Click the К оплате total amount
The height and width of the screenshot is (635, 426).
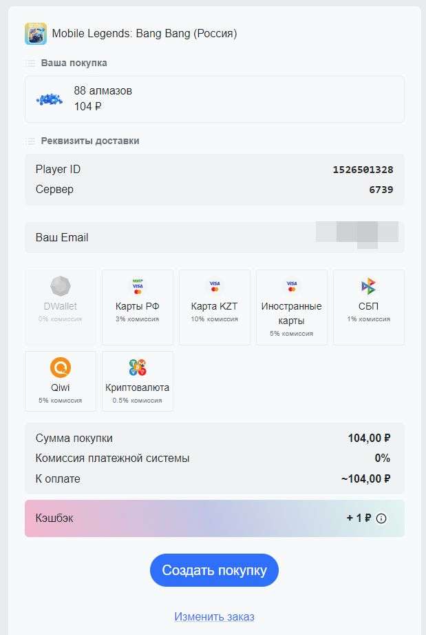coord(366,479)
